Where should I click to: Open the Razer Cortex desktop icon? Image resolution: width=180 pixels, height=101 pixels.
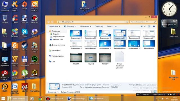pos(35,60)
